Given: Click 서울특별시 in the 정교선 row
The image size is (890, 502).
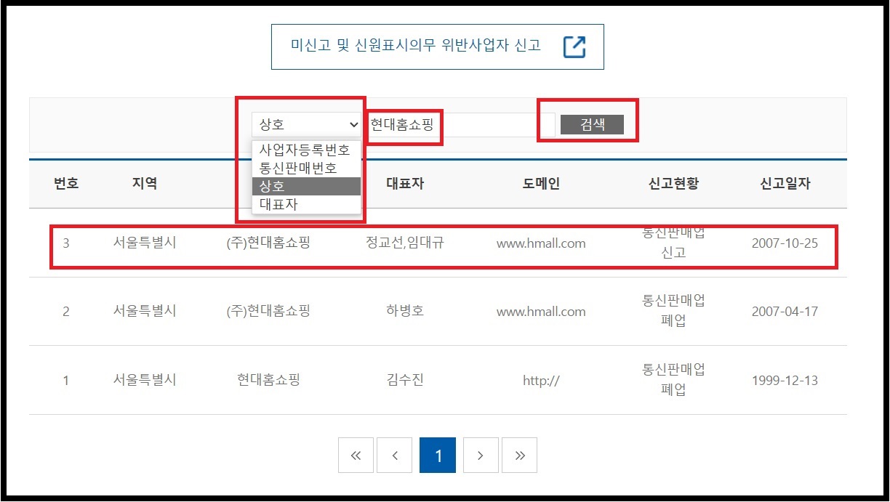Looking at the screenshot, I should pos(145,243).
